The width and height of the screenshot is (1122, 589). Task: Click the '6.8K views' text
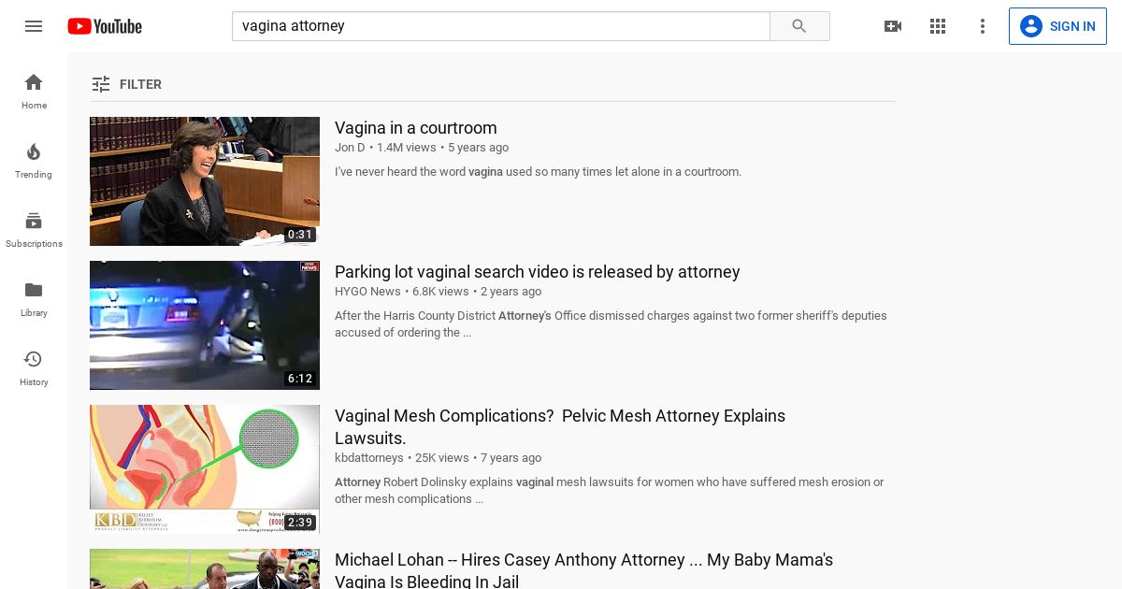pyautogui.click(x=440, y=292)
